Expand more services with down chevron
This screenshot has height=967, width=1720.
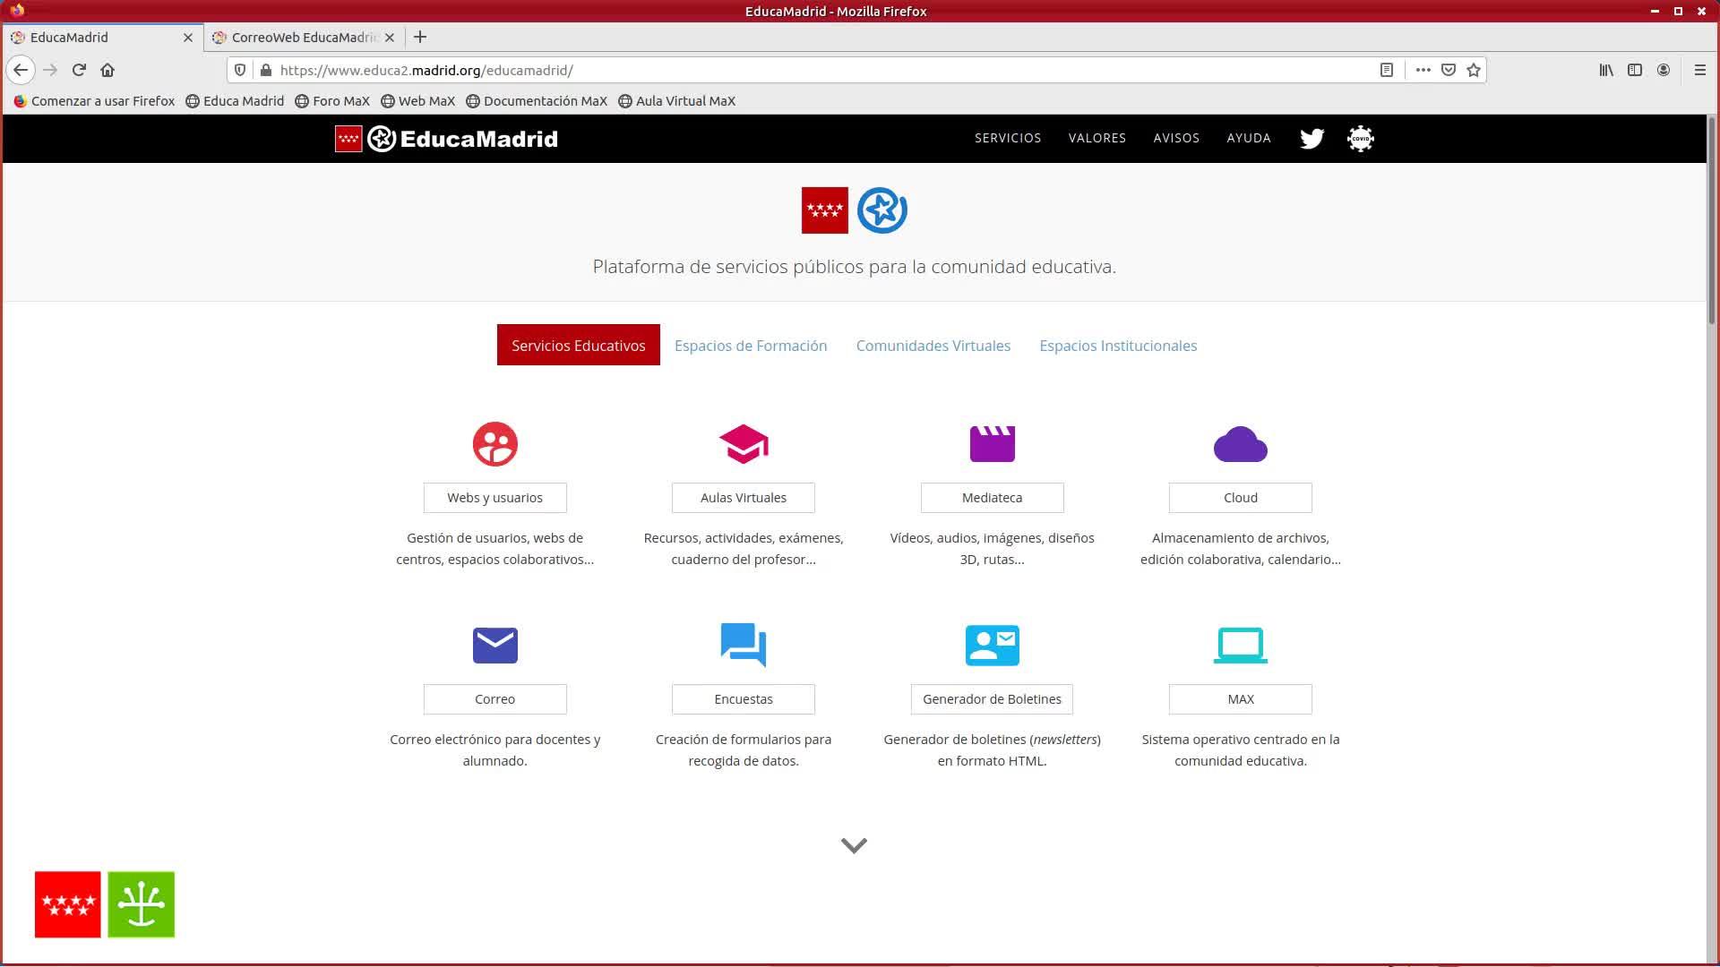pyautogui.click(x=854, y=845)
